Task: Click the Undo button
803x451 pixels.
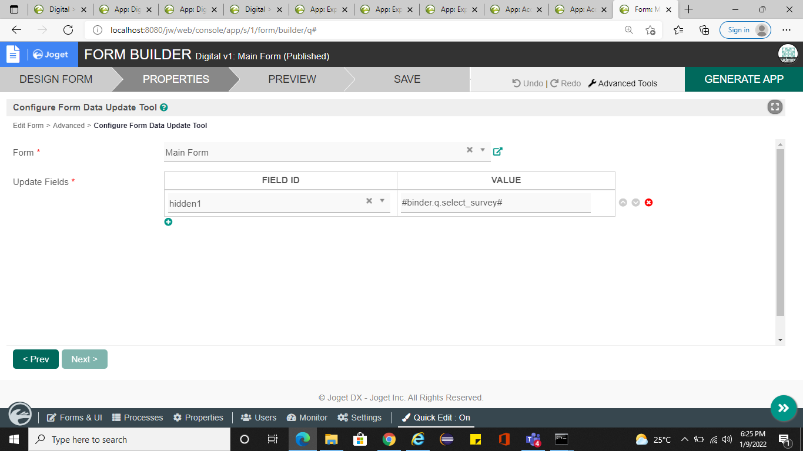Action: point(528,83)
